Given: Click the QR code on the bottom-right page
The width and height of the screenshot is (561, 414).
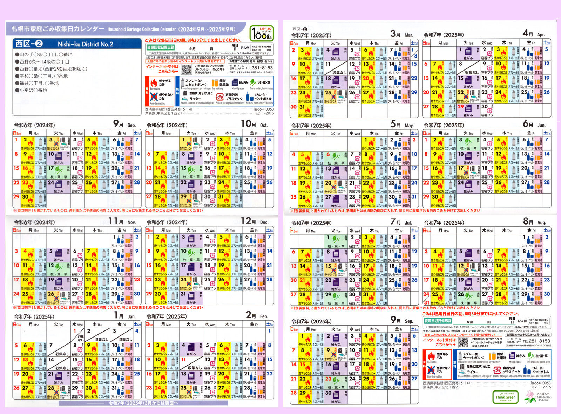Looking at the screenshot, I should coord(464,342).
